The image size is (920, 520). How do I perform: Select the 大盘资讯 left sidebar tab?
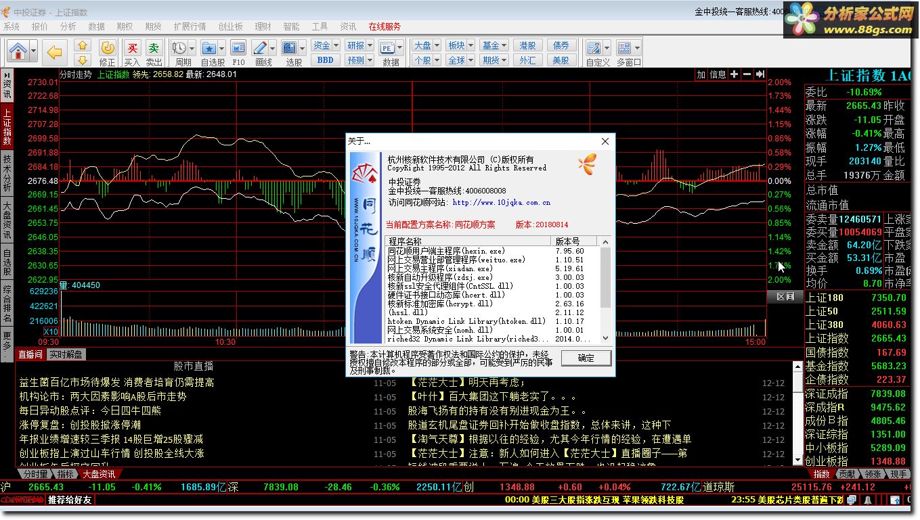(7, 220)
